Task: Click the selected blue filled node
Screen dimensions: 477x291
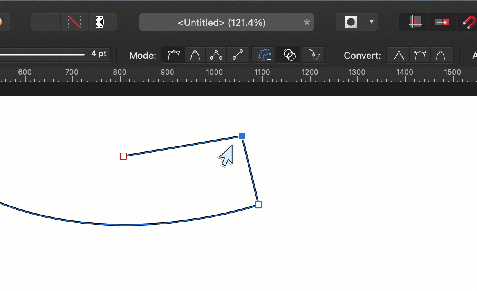Action: click(x=242, y=136)
